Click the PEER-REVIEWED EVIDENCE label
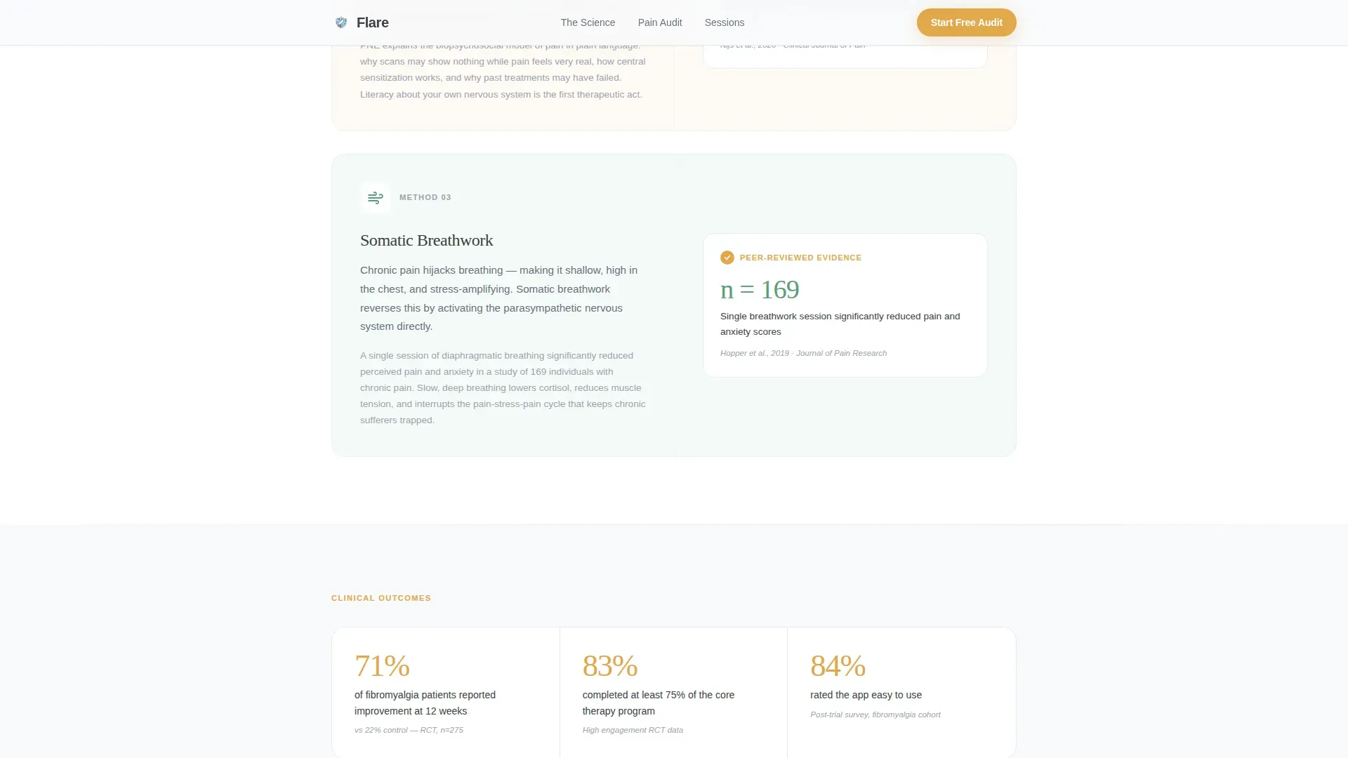This screenshot has width=1348, height=758. (800, 258)
